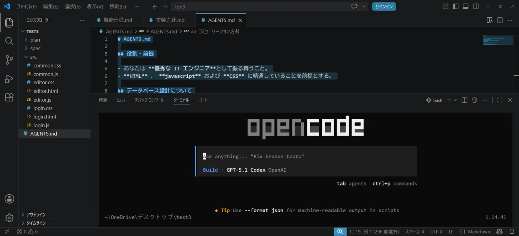Open terminal panel more actions ellipsis
Image resolution: width=519 pixels, height=236 pixels.
tap(485, 100)
